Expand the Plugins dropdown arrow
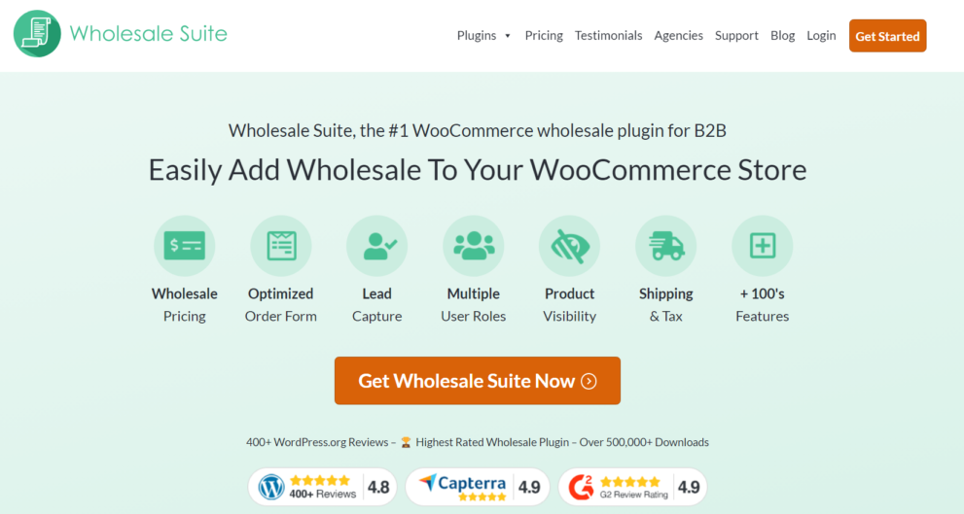964x514 pixels. 508,36
